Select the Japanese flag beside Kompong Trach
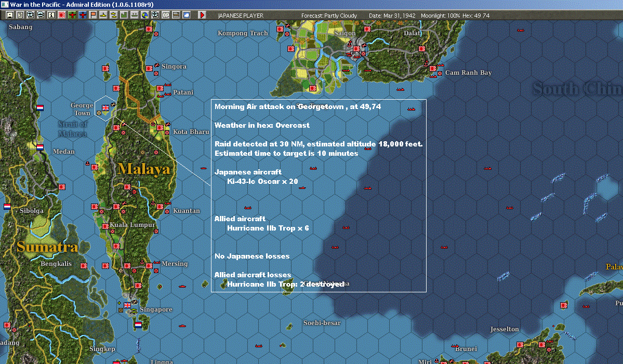The image size is (623, 364). click(x=280, y=29)
